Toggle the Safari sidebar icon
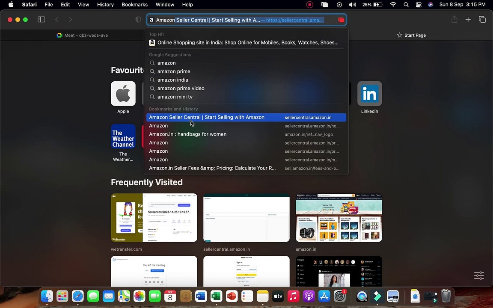Screen dimensions: 493x308 point(41,20)
